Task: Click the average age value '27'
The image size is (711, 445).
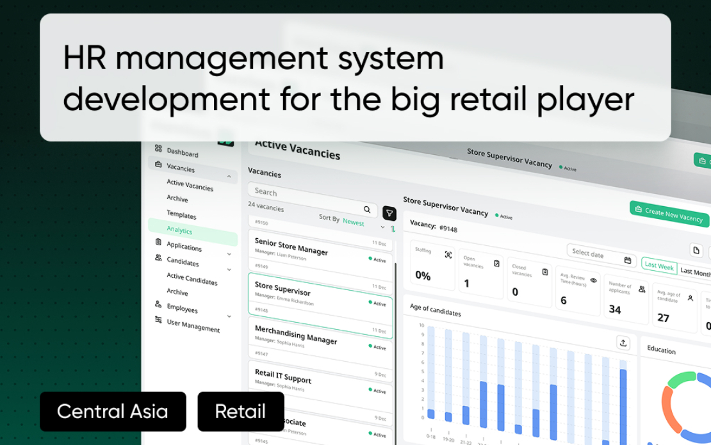Action: tap(664, 318)
